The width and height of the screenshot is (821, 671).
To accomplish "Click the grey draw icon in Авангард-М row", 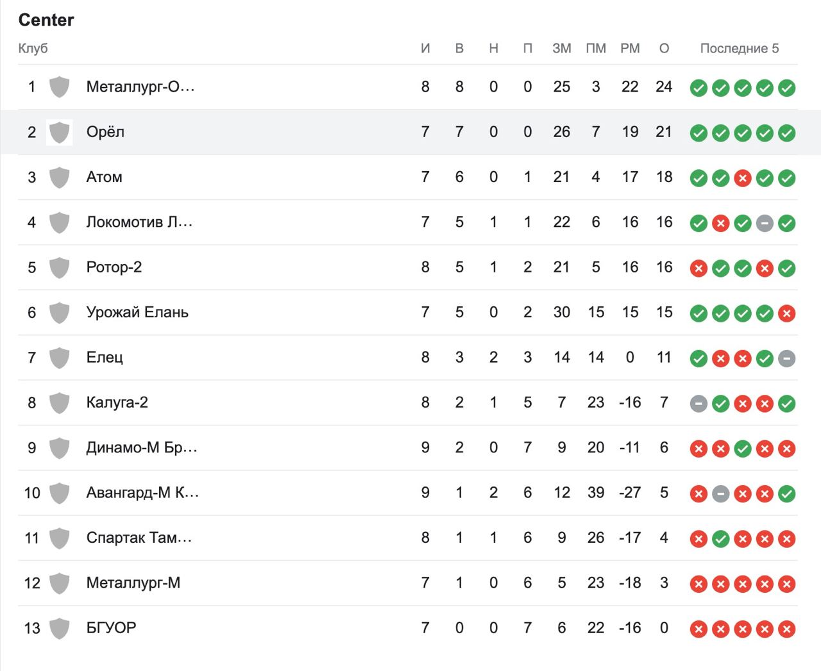I will point(721,494).
